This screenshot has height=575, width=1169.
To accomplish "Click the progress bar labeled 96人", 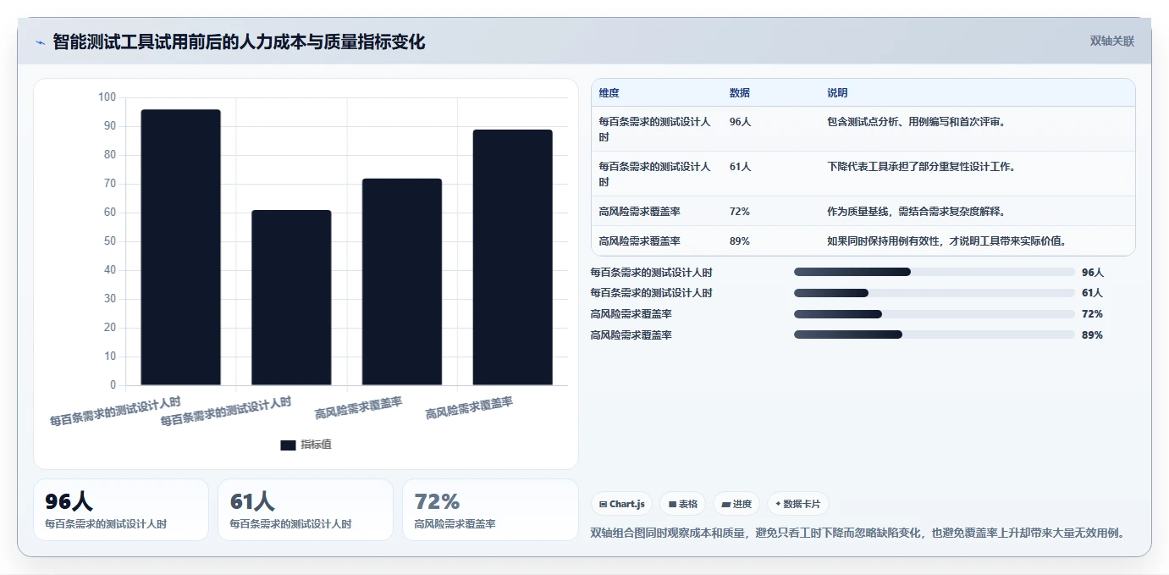I will (934, 272).
